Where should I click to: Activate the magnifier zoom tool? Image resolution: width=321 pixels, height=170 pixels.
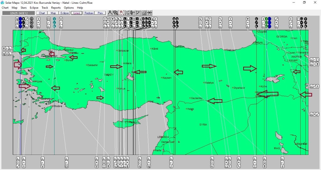pos(116,13)
